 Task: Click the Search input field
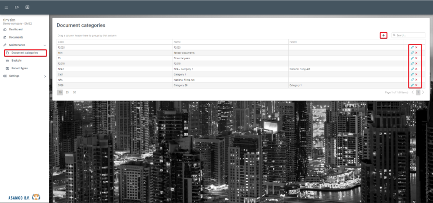[x=410, y=35]
